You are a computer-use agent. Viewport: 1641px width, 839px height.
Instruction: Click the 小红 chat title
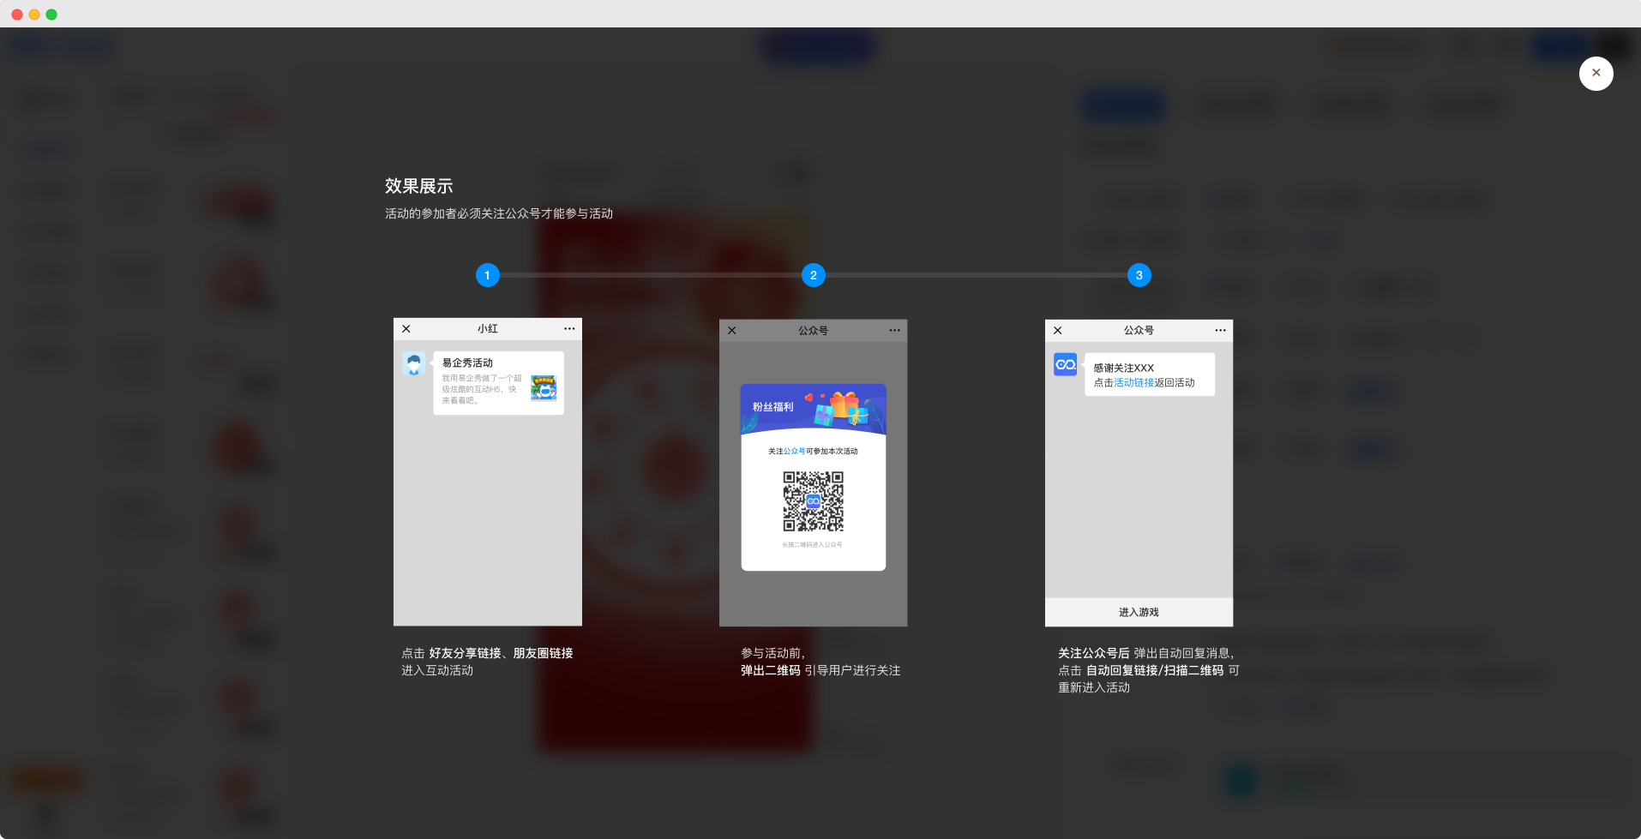tap(487, 329)
